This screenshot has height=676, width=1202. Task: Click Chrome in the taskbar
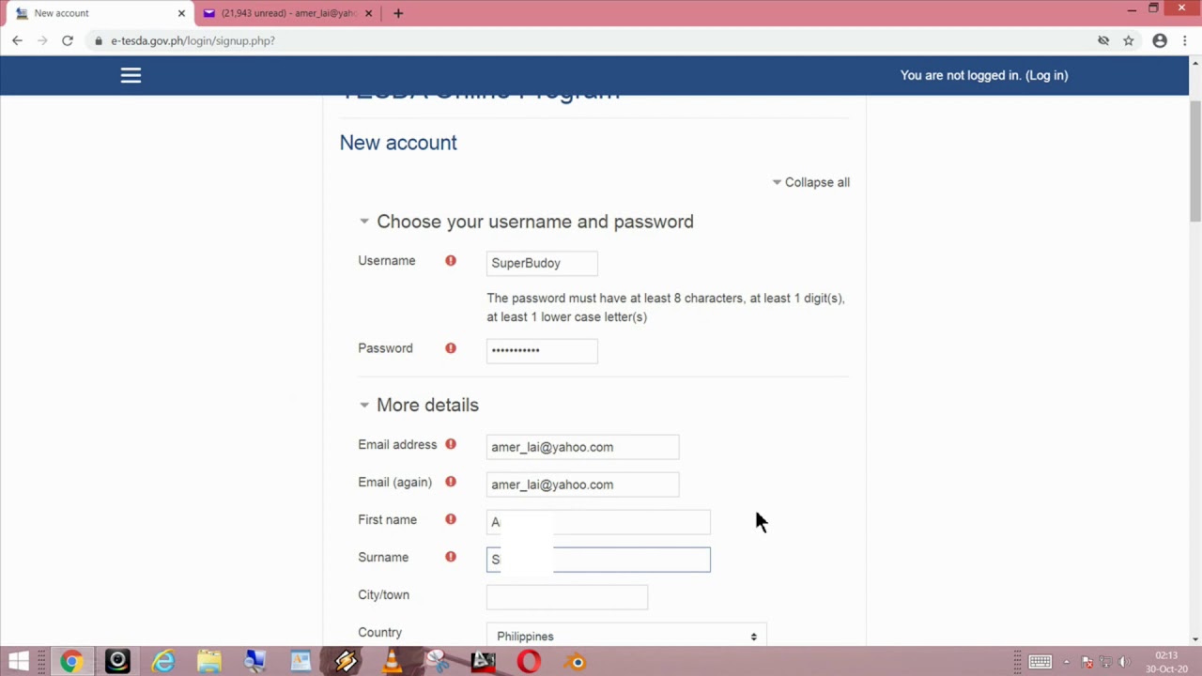coord(71,661)
